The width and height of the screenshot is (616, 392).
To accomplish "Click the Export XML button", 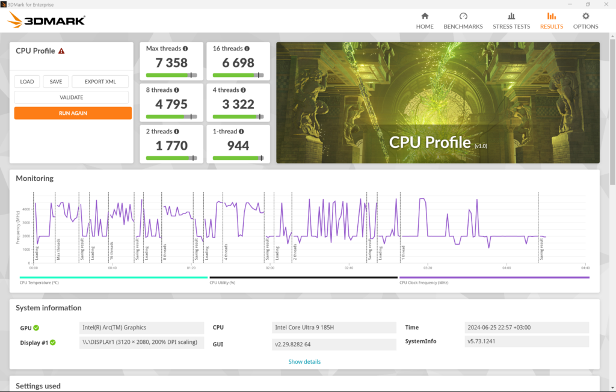I will pos(100,82).
